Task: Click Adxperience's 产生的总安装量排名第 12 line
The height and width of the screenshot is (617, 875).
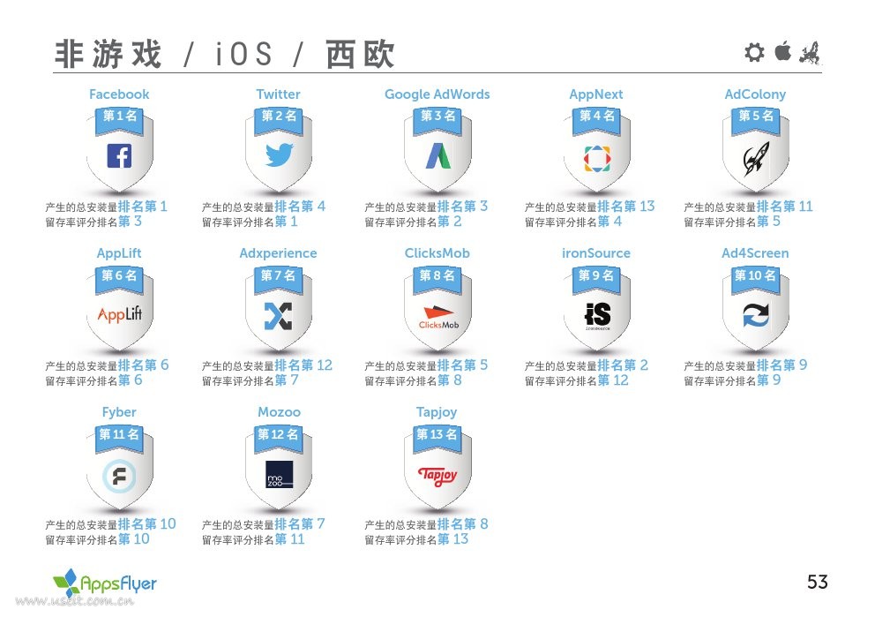Action: 267,365
